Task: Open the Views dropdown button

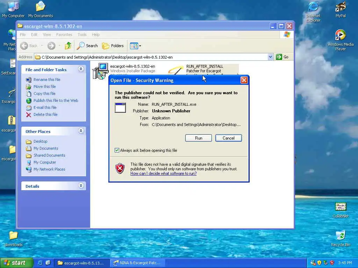Action: tap(135, 46)
